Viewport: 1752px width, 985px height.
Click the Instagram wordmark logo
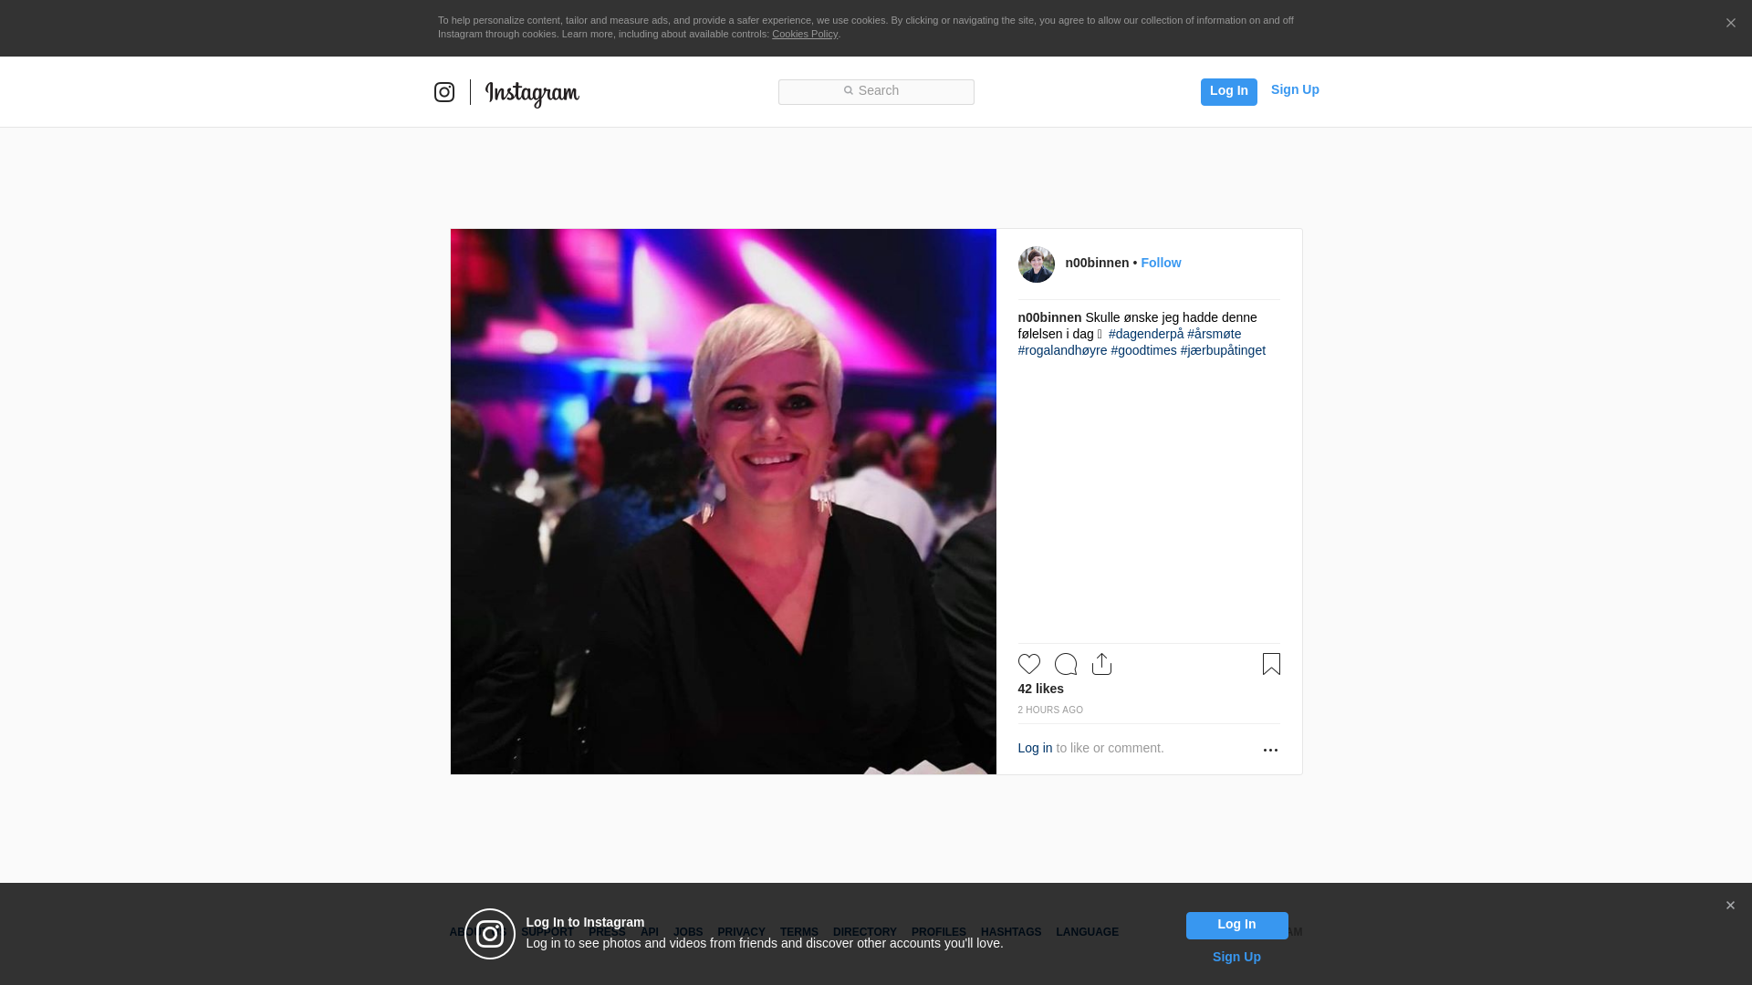(x=532, y=93)
